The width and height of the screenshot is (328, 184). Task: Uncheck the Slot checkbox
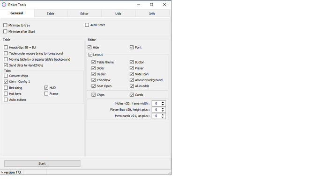(6, 82)
